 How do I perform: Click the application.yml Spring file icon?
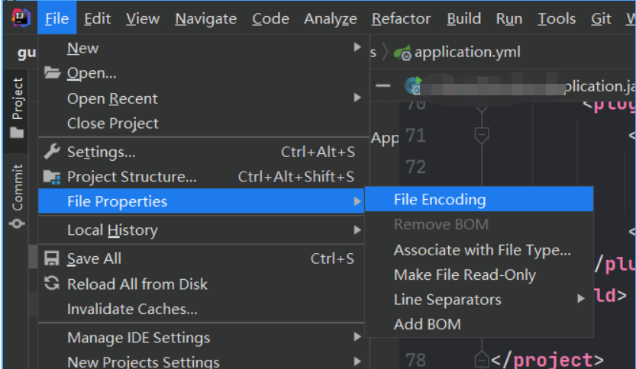[402, 53]
